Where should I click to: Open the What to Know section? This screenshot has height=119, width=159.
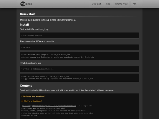pyautogui.click(x=121, y=4)
